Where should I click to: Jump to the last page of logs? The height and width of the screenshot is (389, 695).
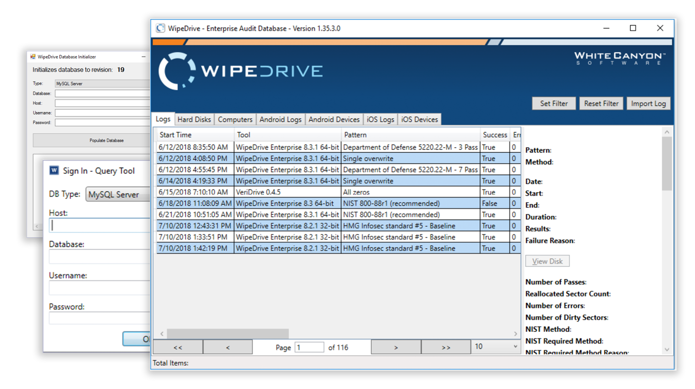pyautogui.click(x=445, y=347)
